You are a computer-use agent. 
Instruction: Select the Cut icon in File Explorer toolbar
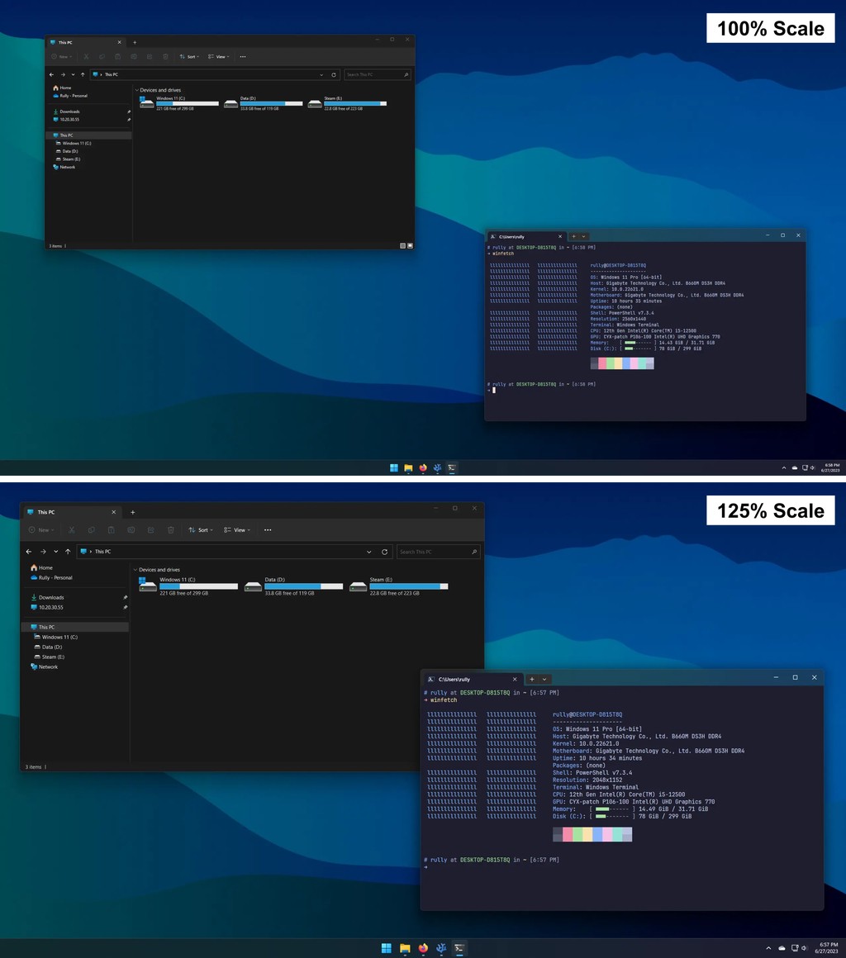tap(71, 529)
